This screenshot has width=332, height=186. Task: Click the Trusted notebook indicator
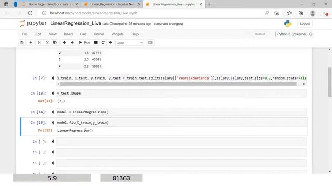[259, 34]
